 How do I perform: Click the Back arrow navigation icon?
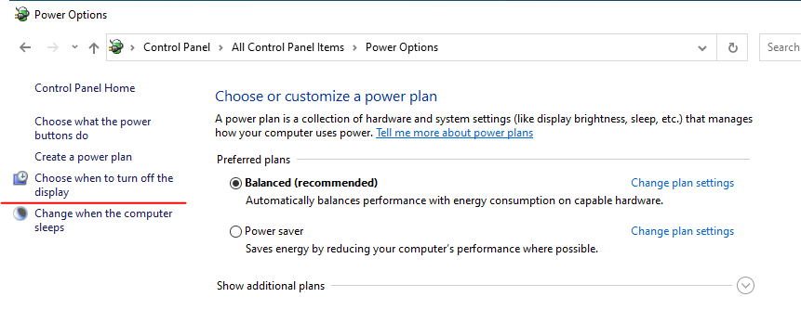pos(25,47)
